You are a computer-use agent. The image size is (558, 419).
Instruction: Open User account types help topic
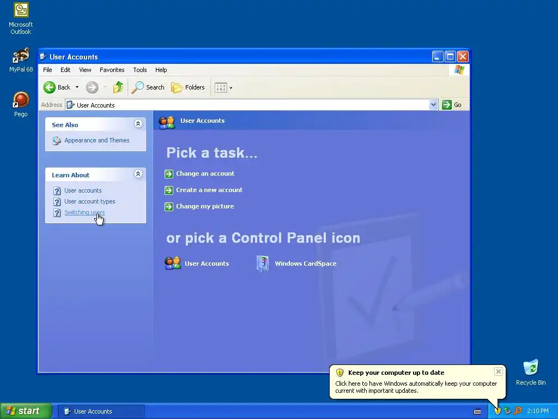pyautogui.click(x=90, y=202)
